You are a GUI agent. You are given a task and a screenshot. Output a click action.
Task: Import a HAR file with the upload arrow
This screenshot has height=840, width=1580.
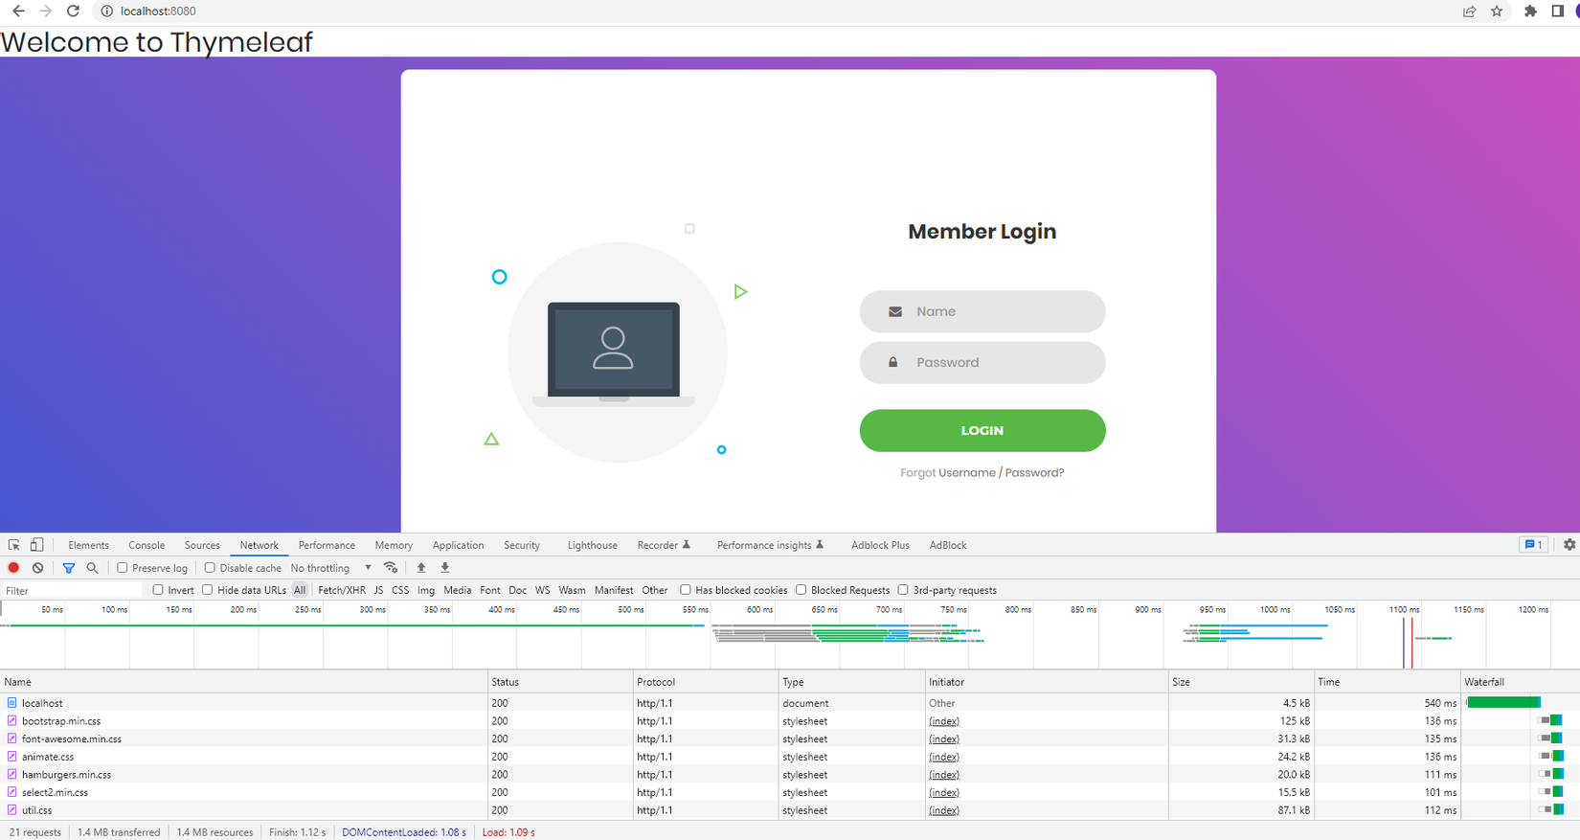point(421,568)
